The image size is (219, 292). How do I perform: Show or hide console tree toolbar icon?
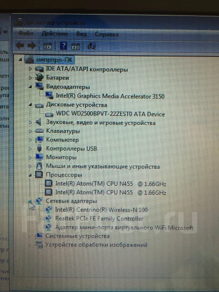[47, 46]
